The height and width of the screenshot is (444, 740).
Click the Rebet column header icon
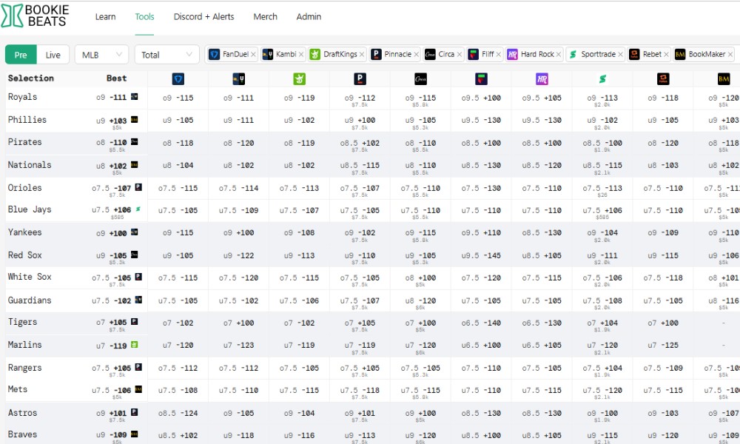(663, 78)
